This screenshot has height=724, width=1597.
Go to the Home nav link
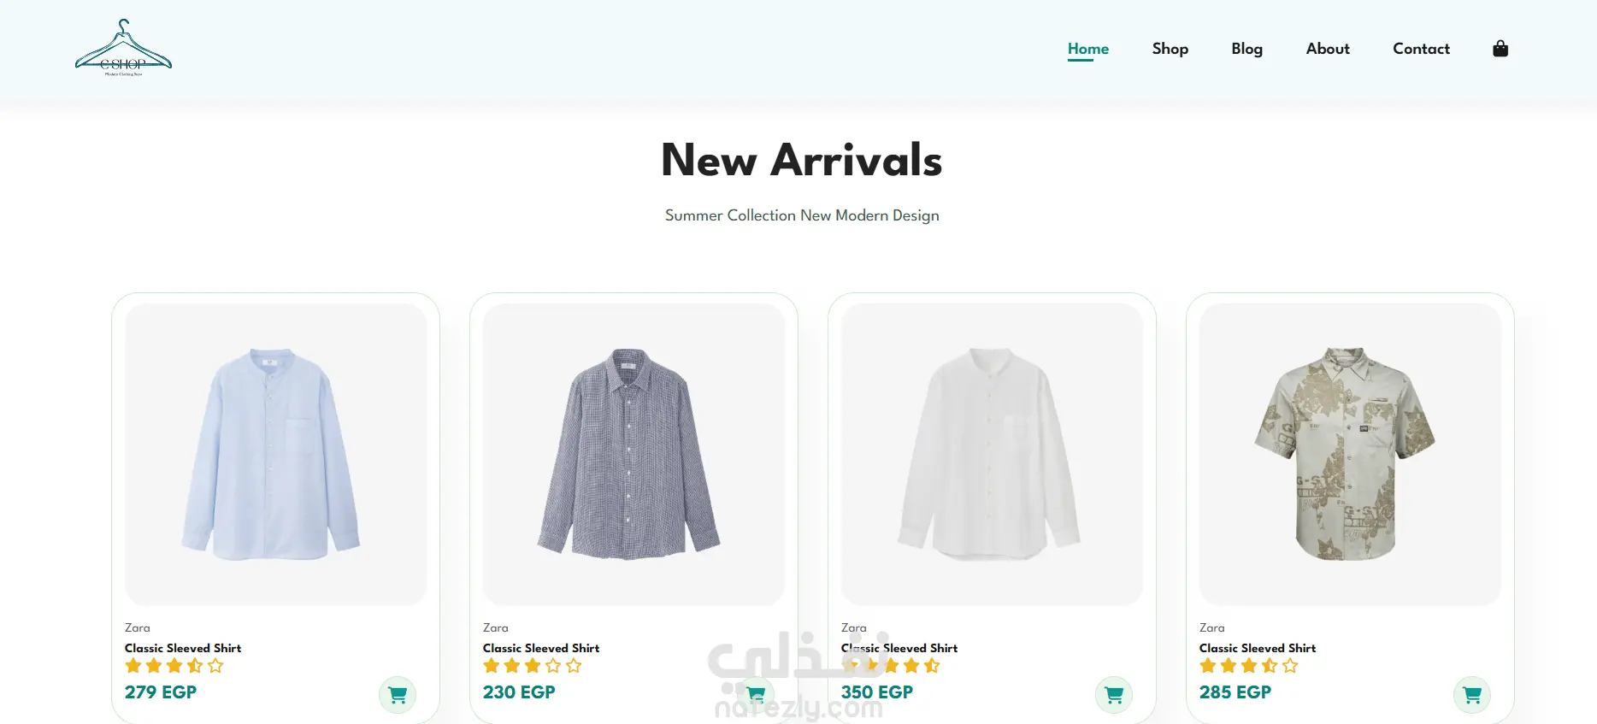[1088, 49]
